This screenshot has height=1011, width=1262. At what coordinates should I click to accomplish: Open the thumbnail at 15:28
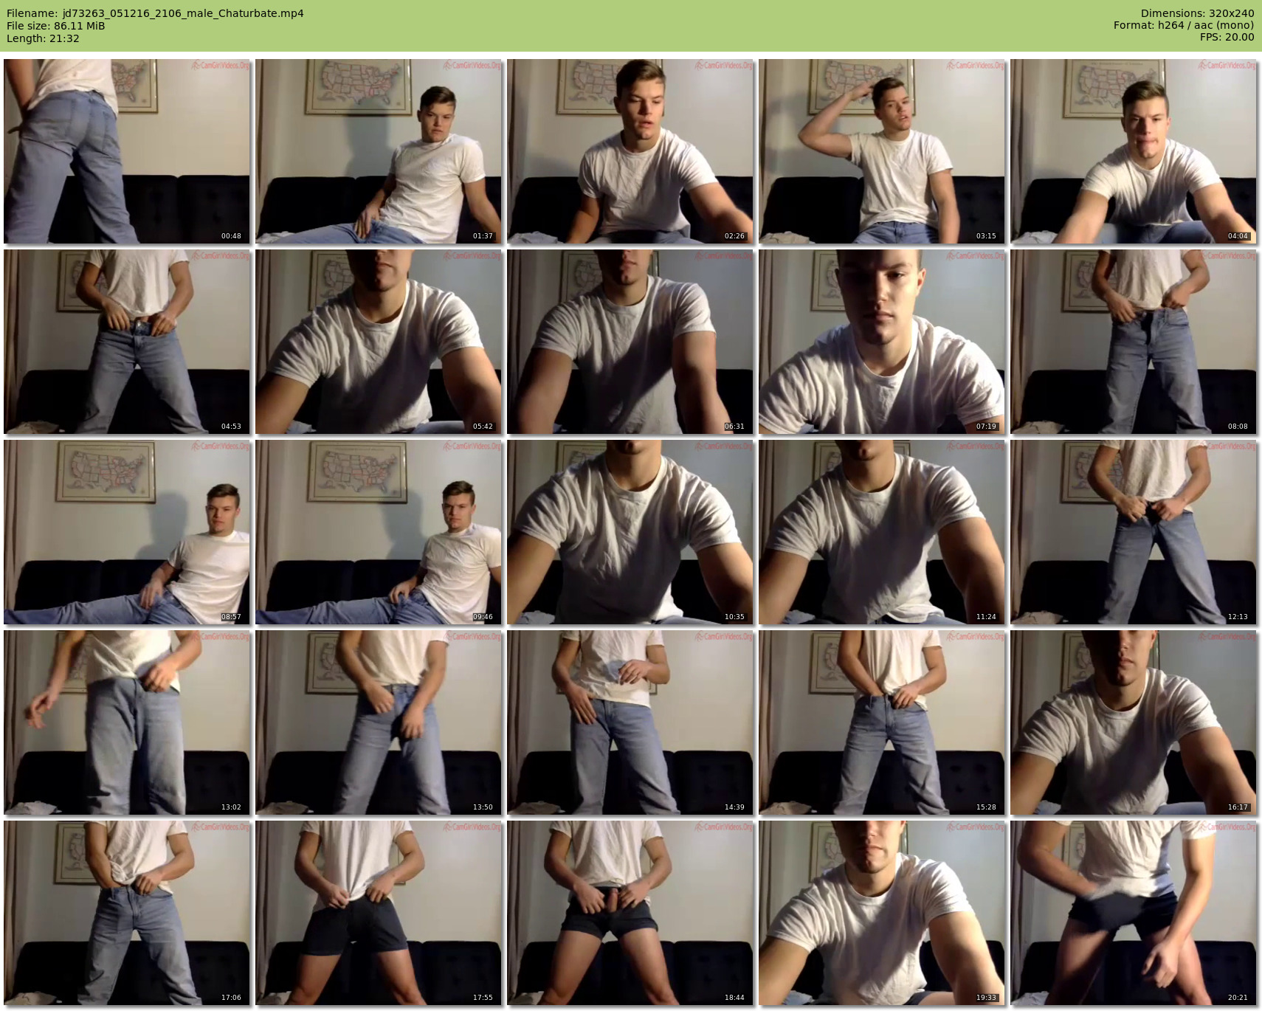click(x=882, y=722)
